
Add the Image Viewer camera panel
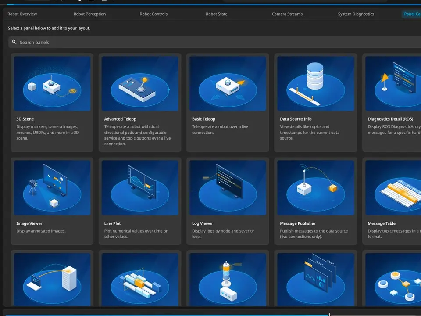point(52,188)
